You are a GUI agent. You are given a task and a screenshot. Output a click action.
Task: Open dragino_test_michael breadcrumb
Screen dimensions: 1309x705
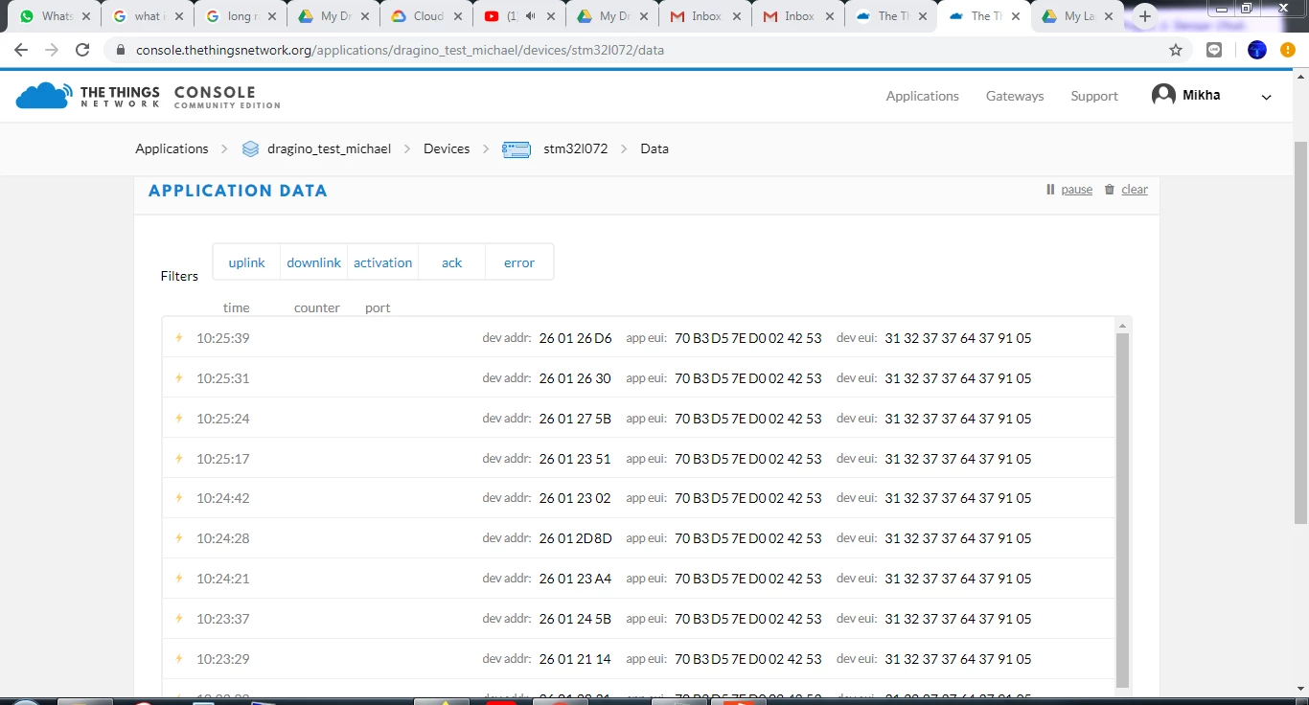329,148
